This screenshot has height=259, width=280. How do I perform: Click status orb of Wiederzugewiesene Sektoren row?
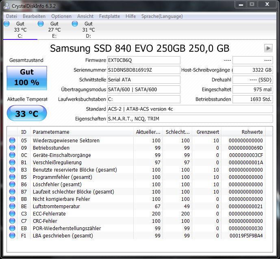pos(12,140)
